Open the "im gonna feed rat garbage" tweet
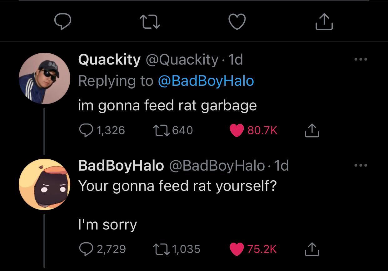 point(167,105)
